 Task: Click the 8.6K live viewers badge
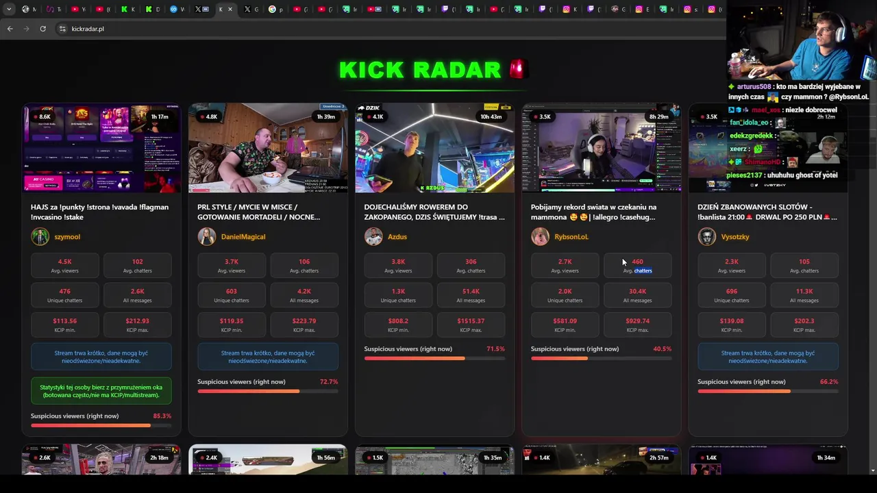click(41, 116)
